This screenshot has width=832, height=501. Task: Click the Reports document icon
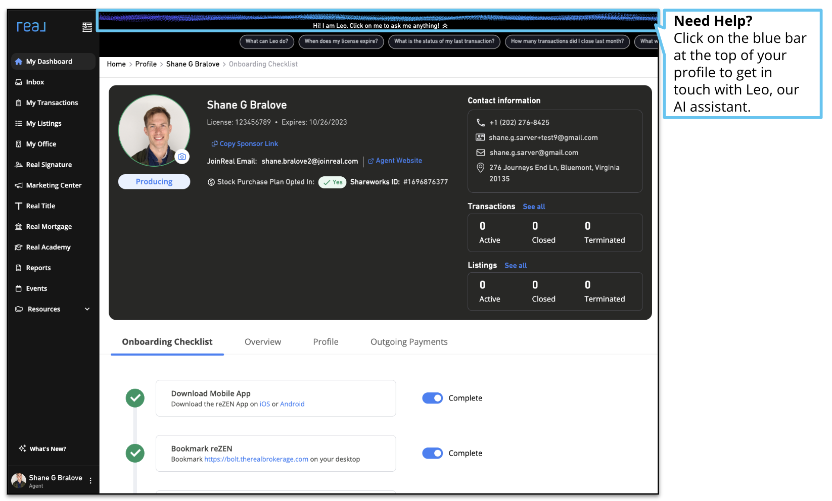pyautogui.click(x=19, y=268)
